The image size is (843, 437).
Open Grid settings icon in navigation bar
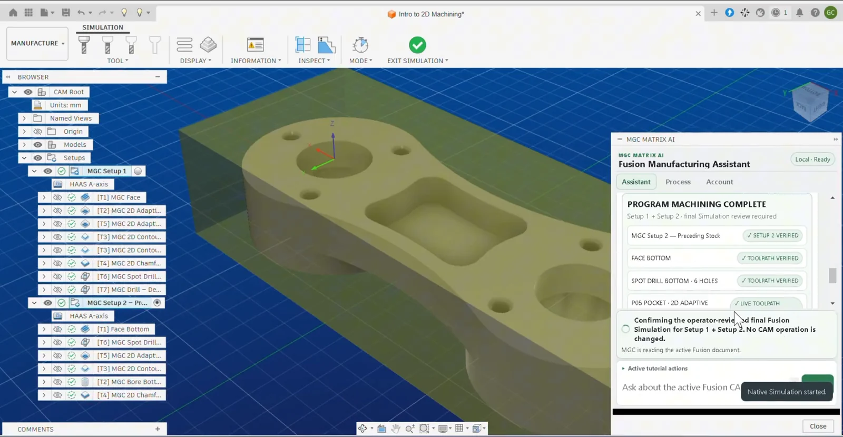point(459,429)
